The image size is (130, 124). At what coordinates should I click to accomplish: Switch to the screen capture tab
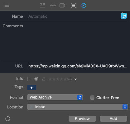[74, 6]
